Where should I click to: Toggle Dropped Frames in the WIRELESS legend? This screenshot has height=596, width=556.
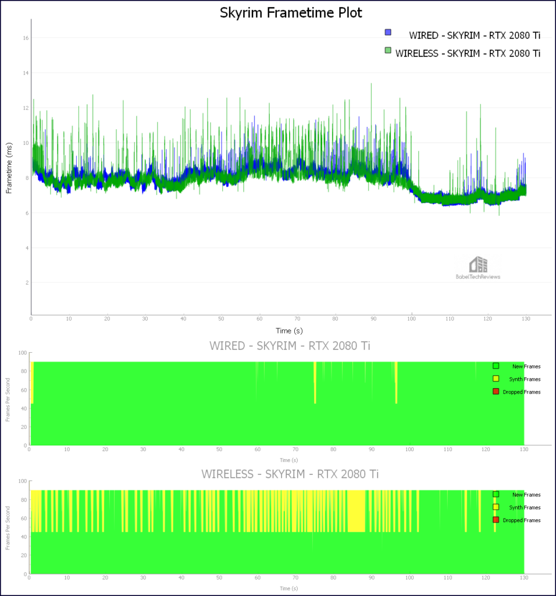(496, 520)
